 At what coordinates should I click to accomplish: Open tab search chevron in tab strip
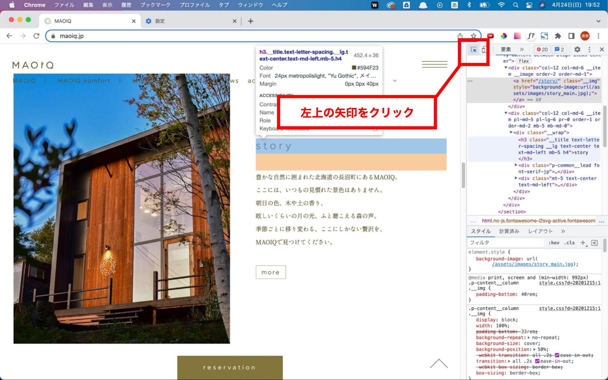pos(598,21)
